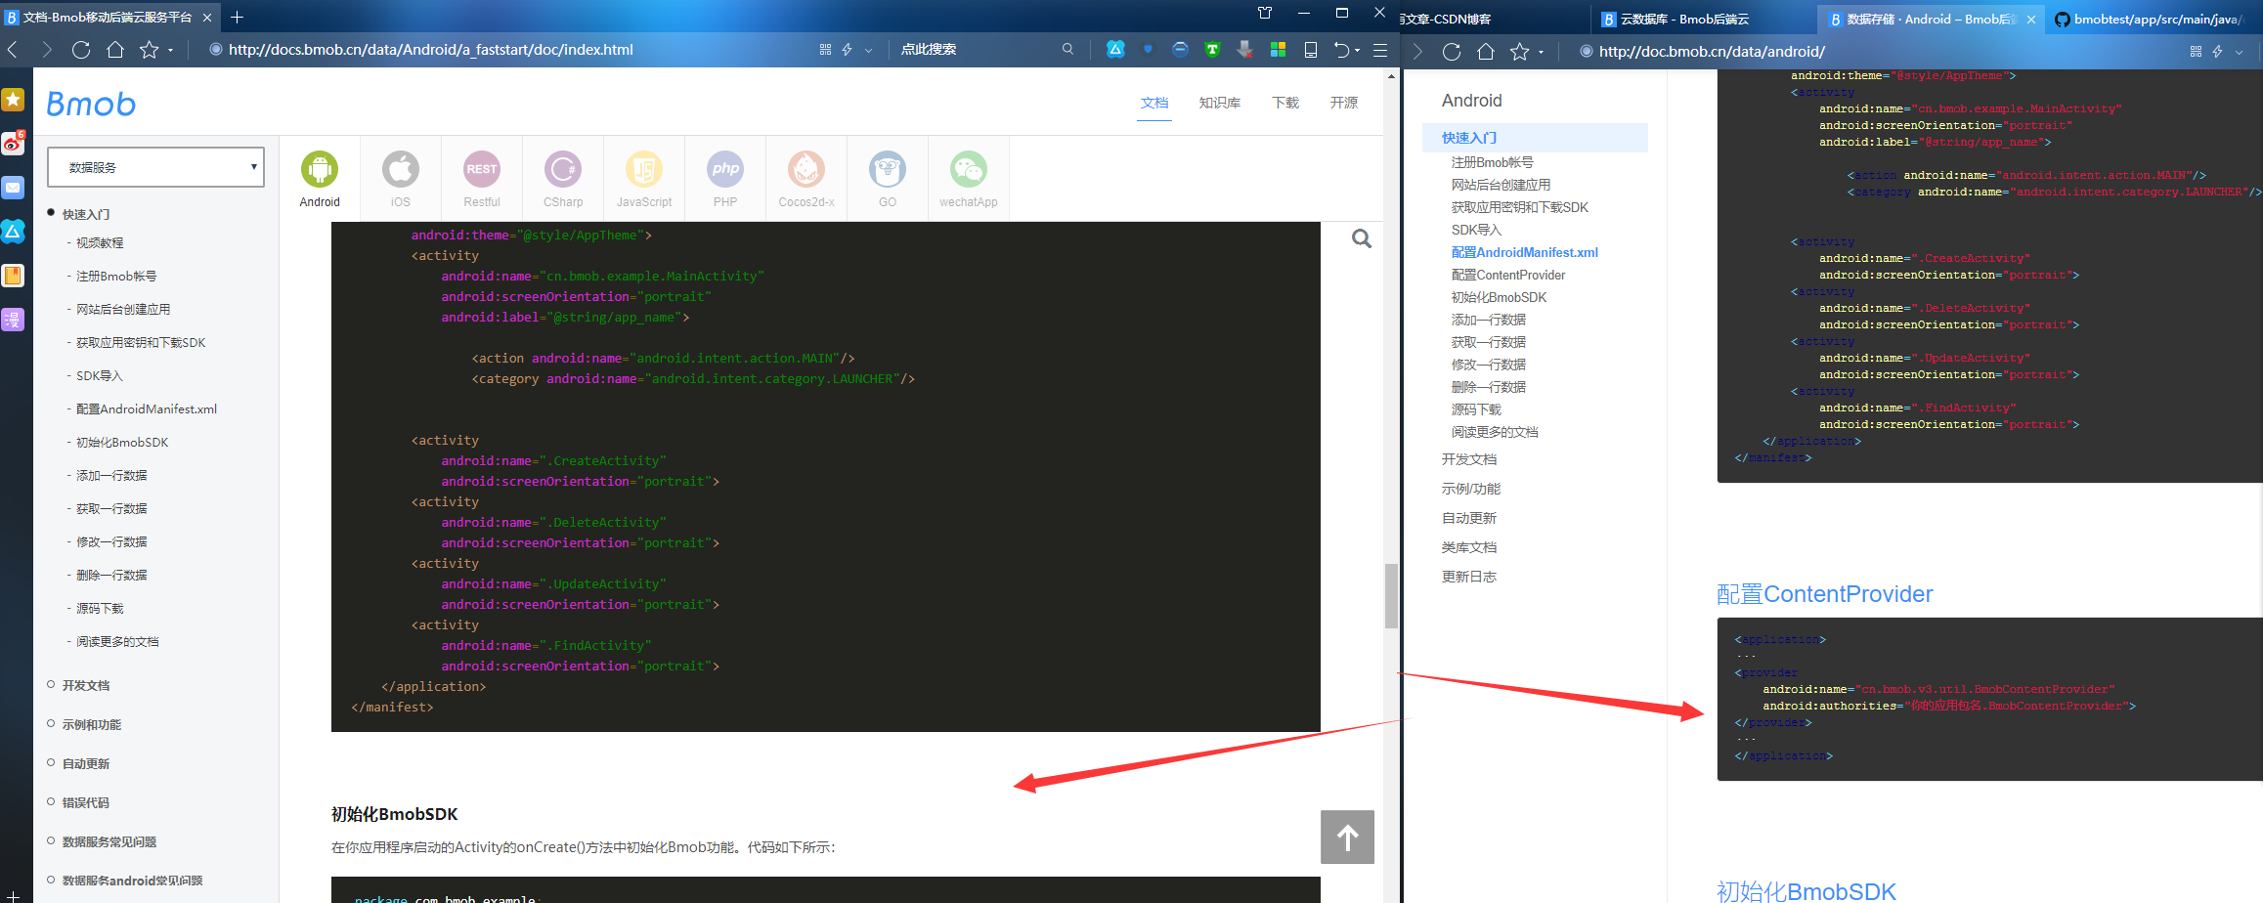This screenshot has height=903, width=2263.
Task: Click the back-to-top arrow button
Action: coord(1347,837)
